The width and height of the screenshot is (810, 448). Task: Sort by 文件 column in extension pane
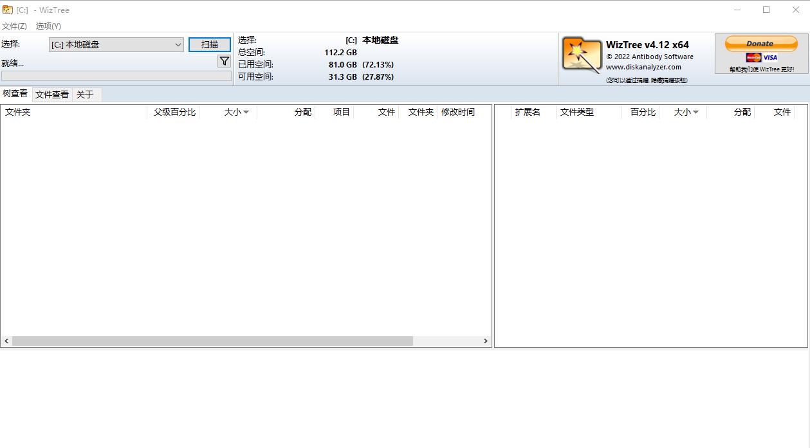pyautogui.click(x=775, y=112)
